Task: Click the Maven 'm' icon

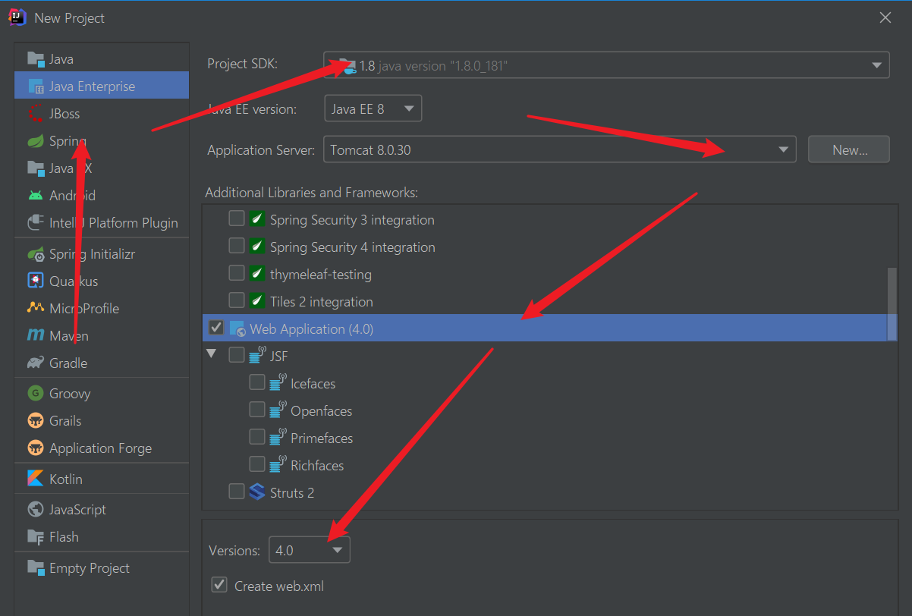Action: click(36, 335)
